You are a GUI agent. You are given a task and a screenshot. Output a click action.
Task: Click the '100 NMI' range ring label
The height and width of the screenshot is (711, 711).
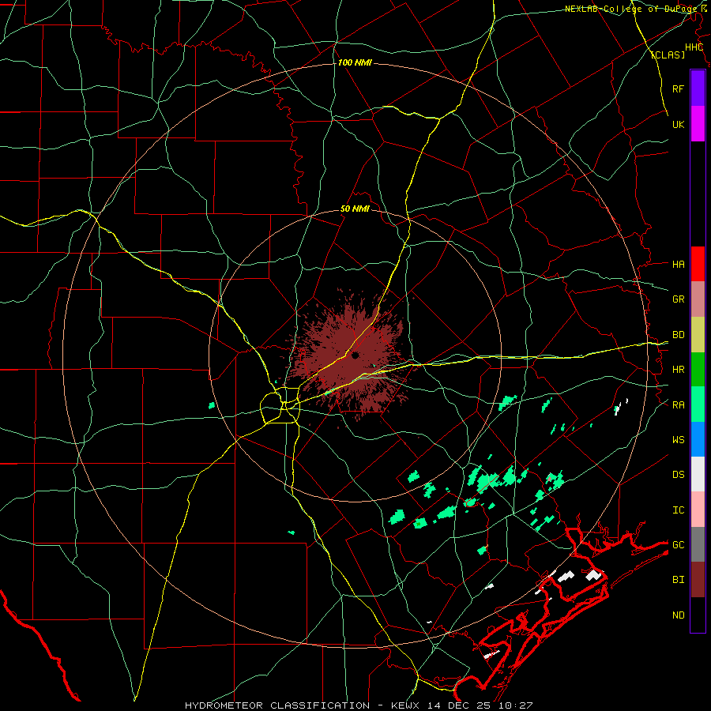[355, 62]
